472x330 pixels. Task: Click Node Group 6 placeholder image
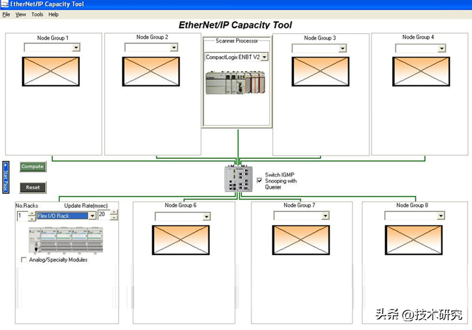coord(181,240)
